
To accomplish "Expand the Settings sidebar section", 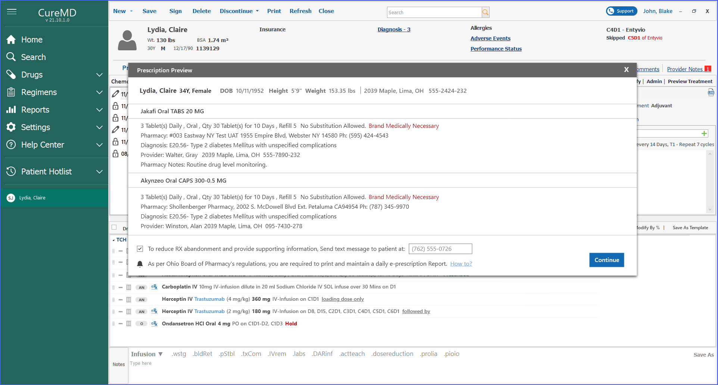I will pyautogui.click(x=99, y=127).
